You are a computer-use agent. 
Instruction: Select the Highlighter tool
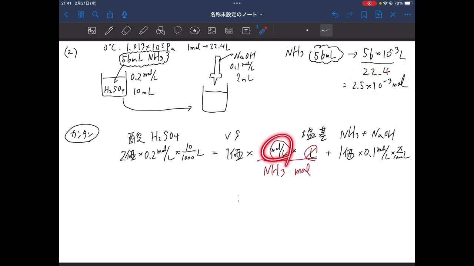tap(143, 31)
